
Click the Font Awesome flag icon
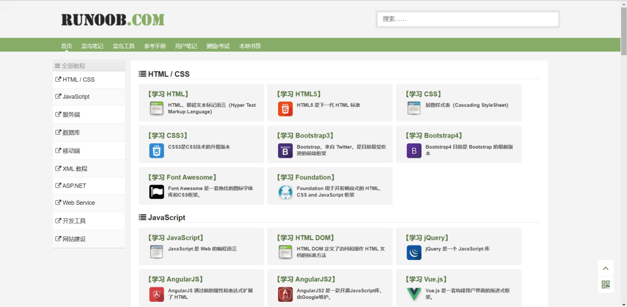pyautogui.click(x=156, y=192)
